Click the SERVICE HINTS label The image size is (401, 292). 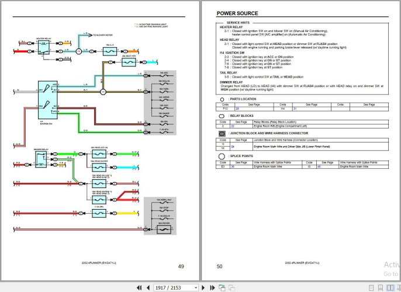pyautogui.click(x=238, y=23)
